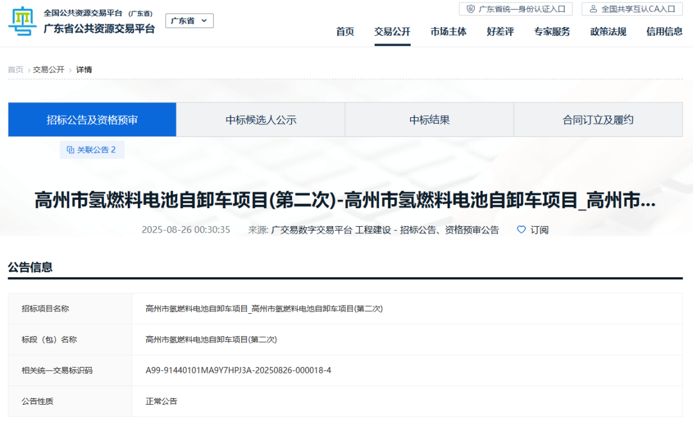Open the 专家服务 navigation menu
Viewport: 693px width, 422px height.
553,31
